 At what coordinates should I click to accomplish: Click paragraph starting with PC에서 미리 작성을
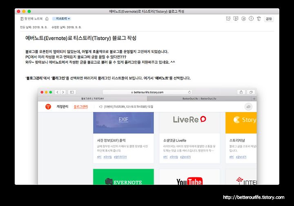76,57
